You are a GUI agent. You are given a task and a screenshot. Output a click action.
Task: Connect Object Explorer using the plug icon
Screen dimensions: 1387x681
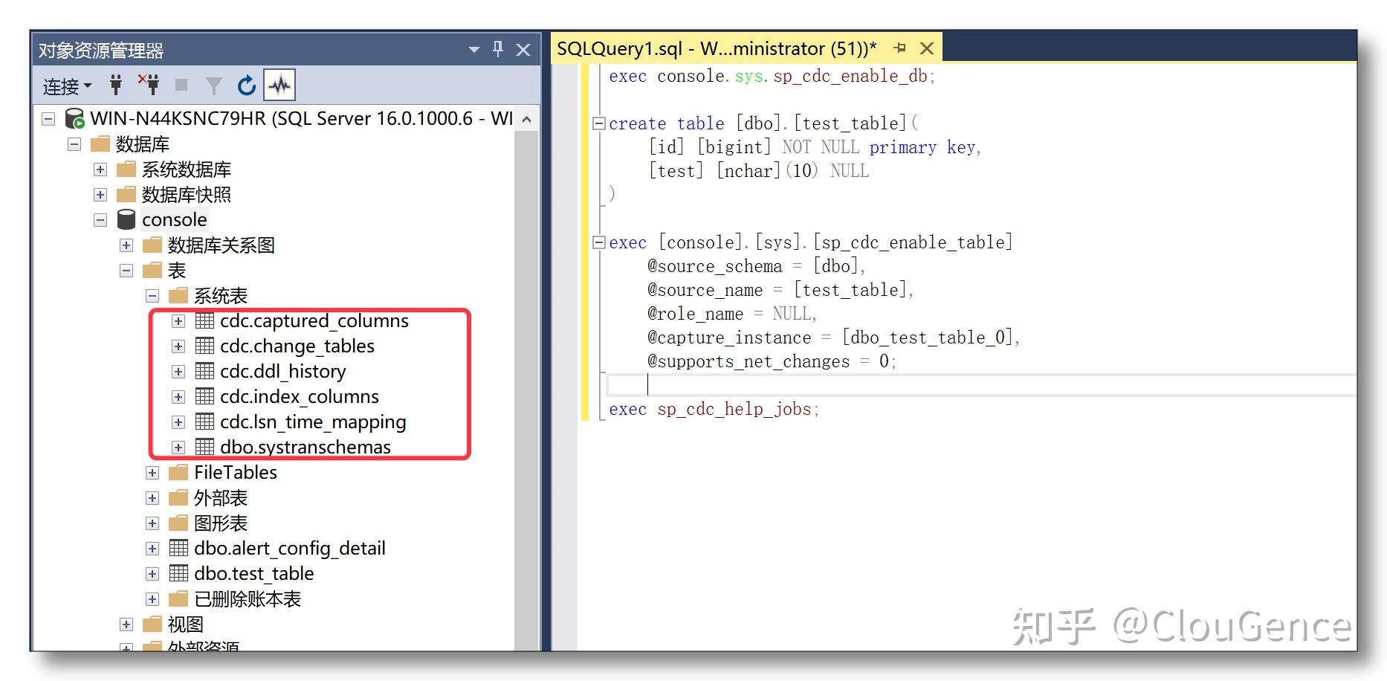pyautogui.click(x=115, y=84)
